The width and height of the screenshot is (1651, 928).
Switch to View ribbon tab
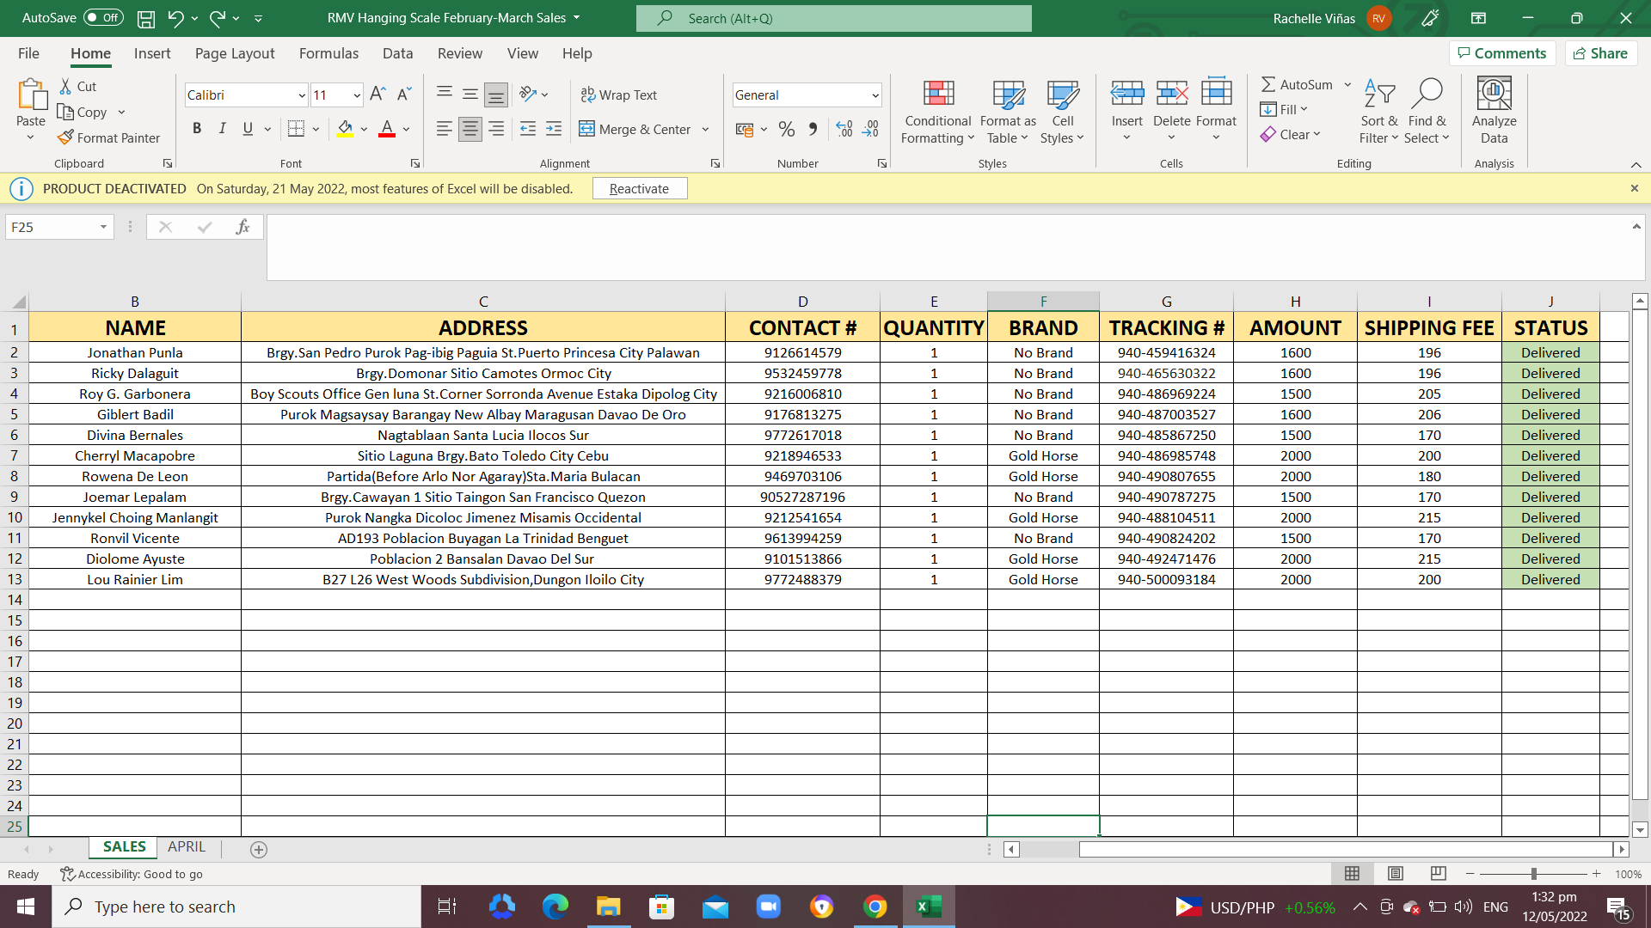(523, 53)
